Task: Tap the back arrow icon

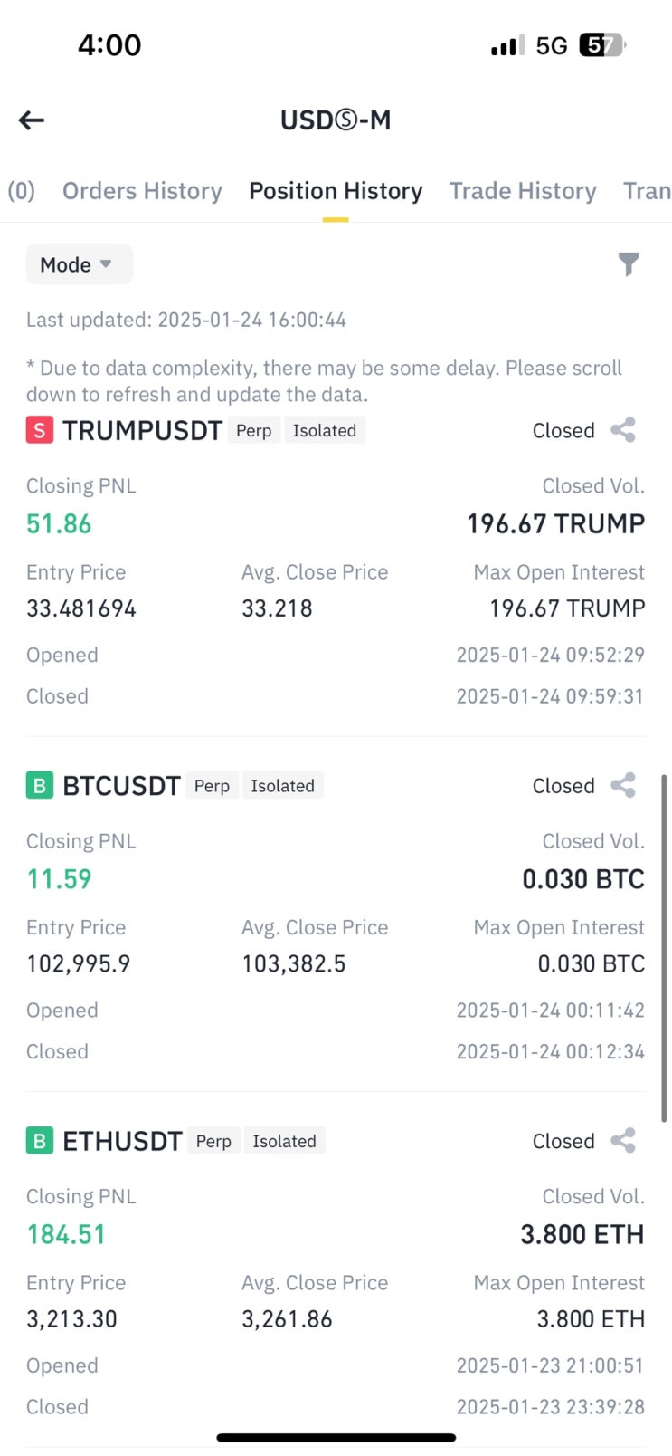Action: pyautogui.click(x=32, y=120)
